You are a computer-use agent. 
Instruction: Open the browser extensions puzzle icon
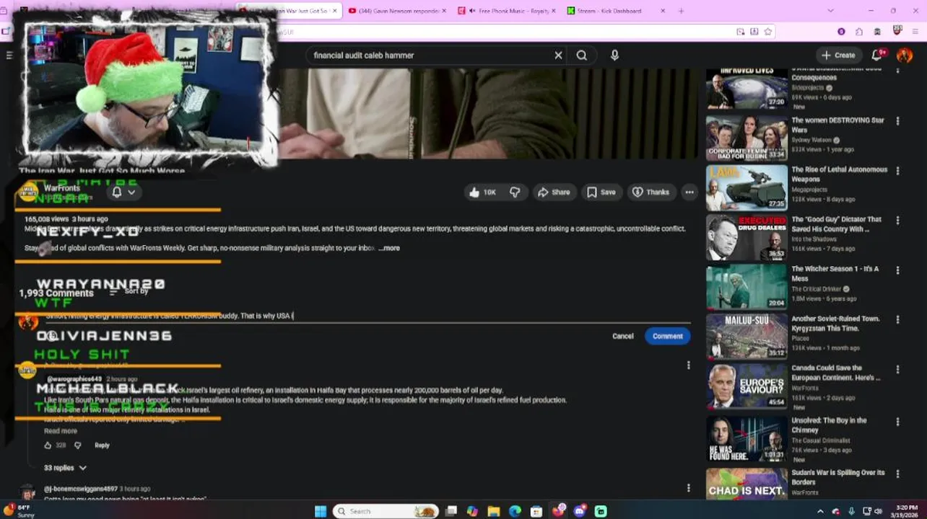click(858, 32)
